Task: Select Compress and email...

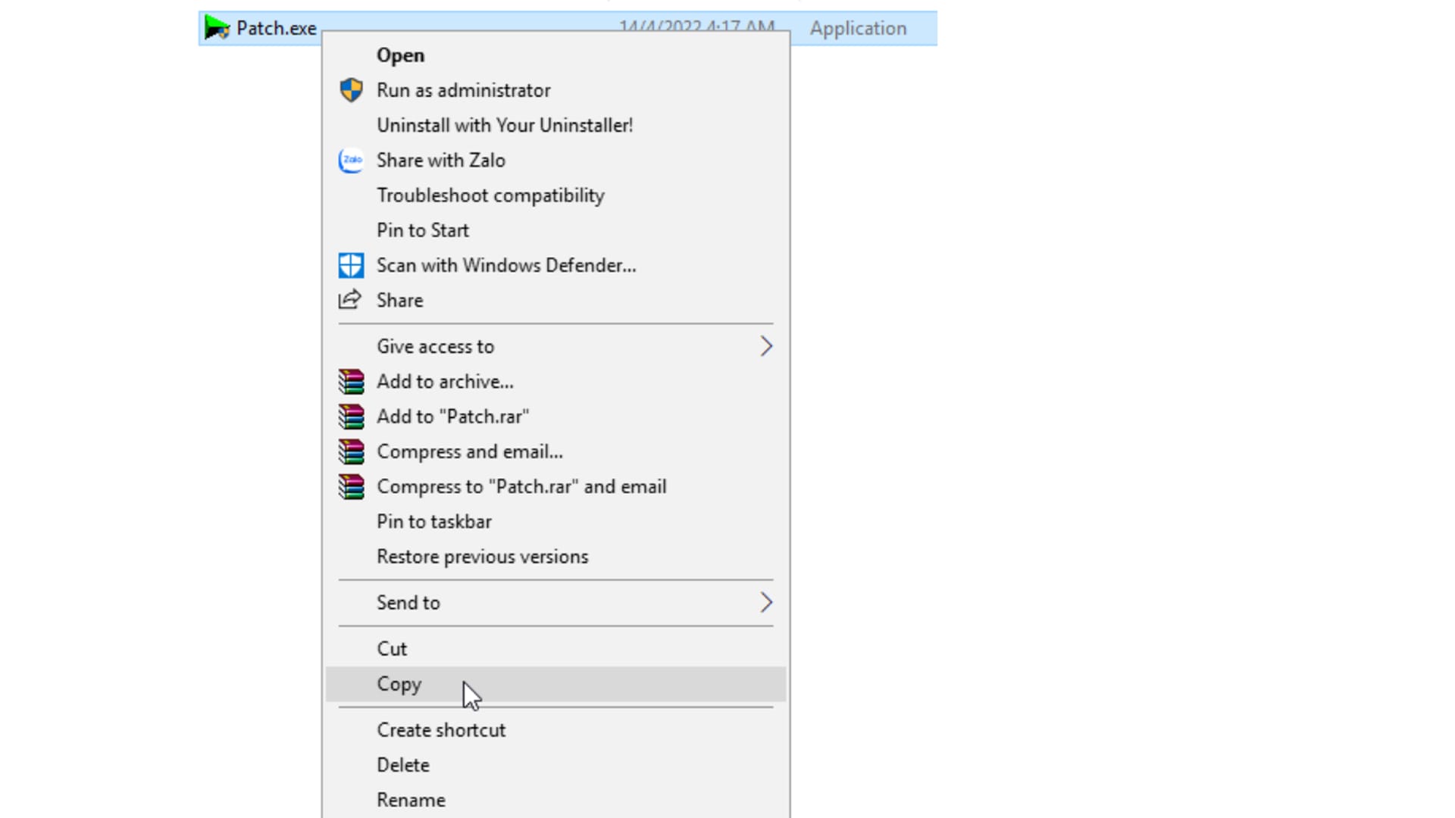Action: [x=470, y=451]
